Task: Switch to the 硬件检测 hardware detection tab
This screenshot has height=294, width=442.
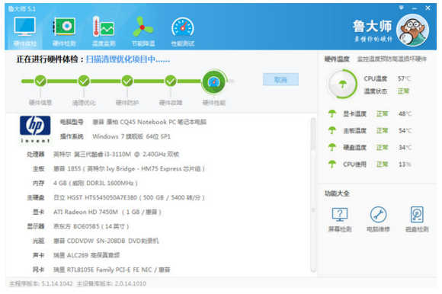Action: coord(64,31)
